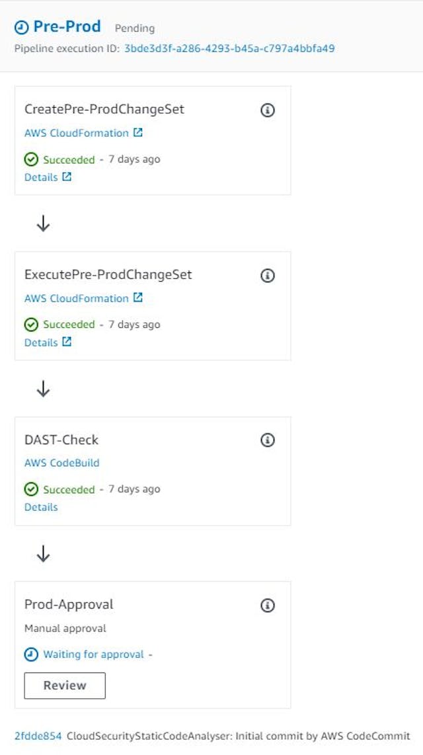Click the pending clock icon beside Pre-Prod title
This screenshot has width=423, height=755.
coord(21,26)
